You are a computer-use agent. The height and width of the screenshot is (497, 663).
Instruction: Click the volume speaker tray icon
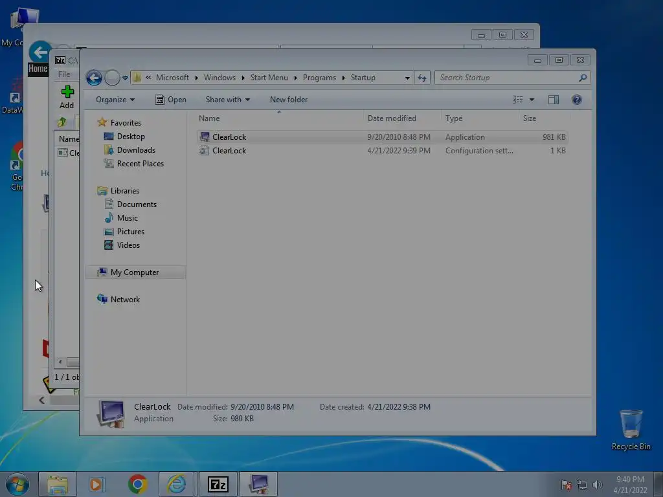coord(597,485)
